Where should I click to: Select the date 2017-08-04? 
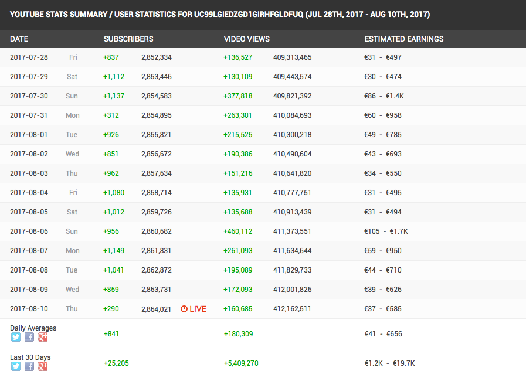point(29,193)
